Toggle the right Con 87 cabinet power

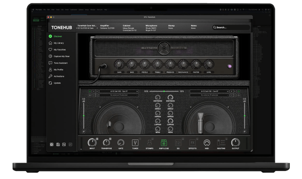click(x=239, y=91)
